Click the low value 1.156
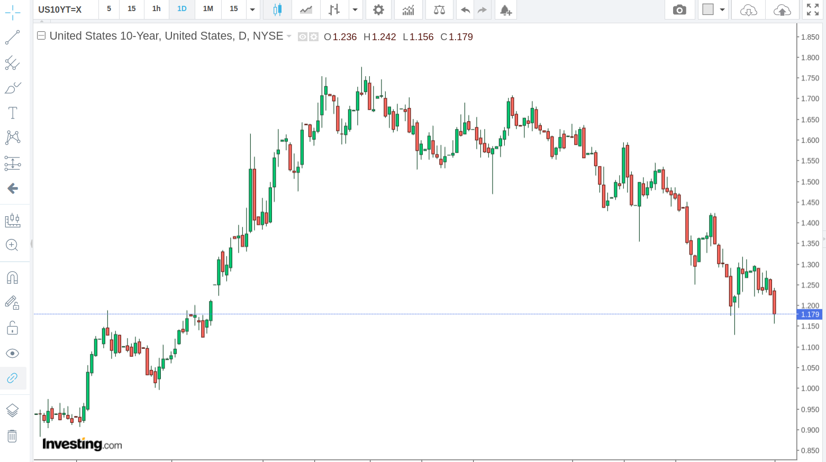 421,36
